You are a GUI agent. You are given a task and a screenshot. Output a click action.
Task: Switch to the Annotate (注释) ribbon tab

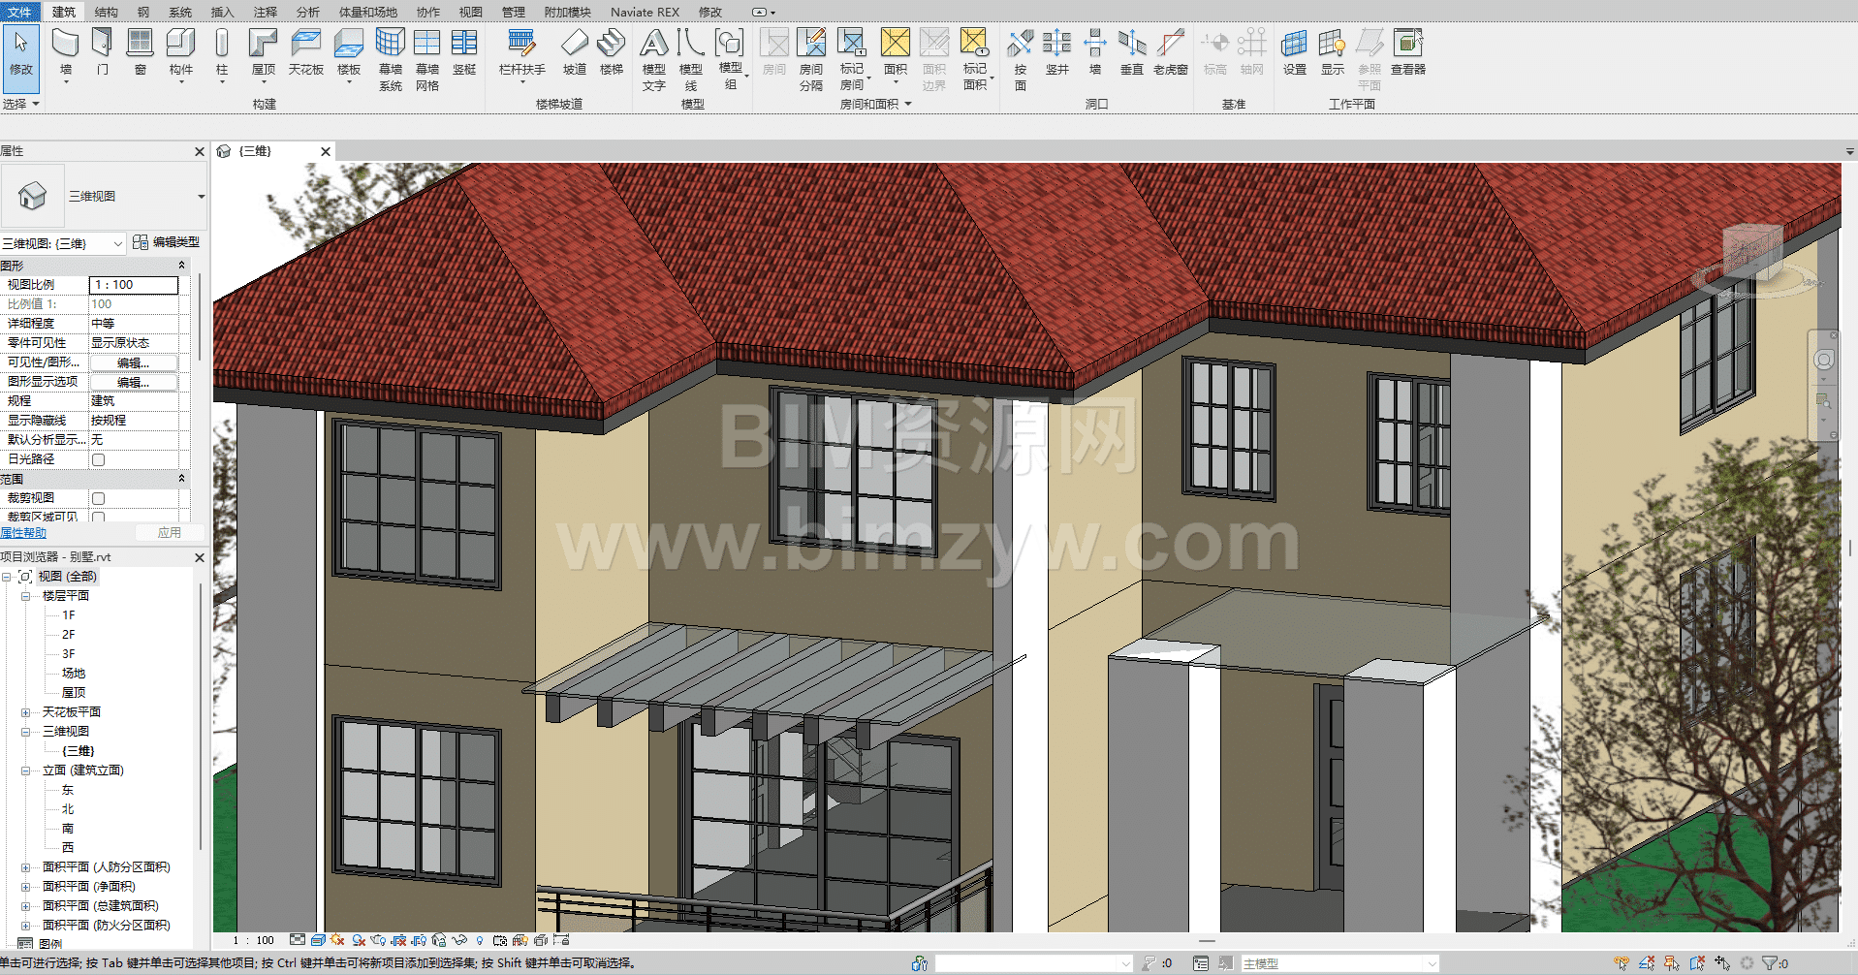click(265, 12)
